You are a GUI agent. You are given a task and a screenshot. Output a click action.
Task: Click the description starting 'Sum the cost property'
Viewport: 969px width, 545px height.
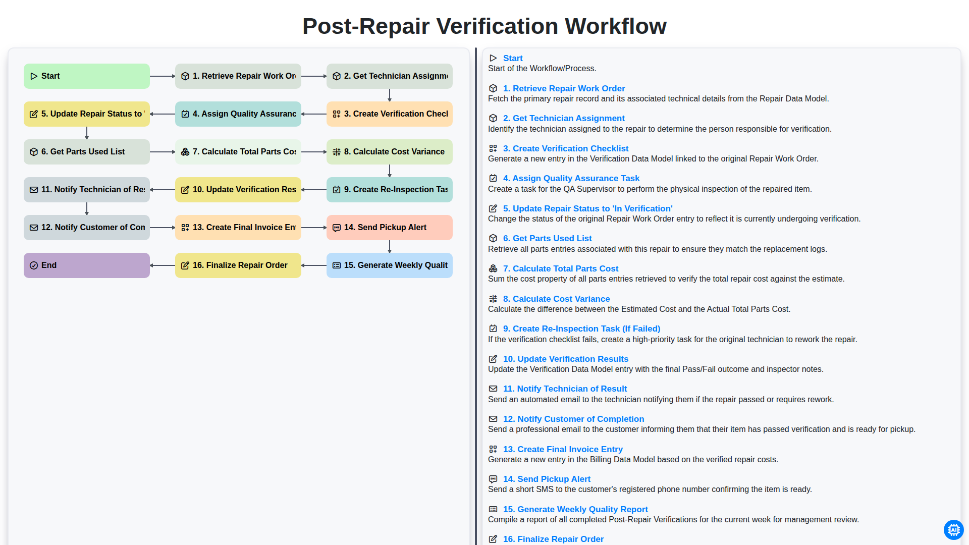click(666, 279)
